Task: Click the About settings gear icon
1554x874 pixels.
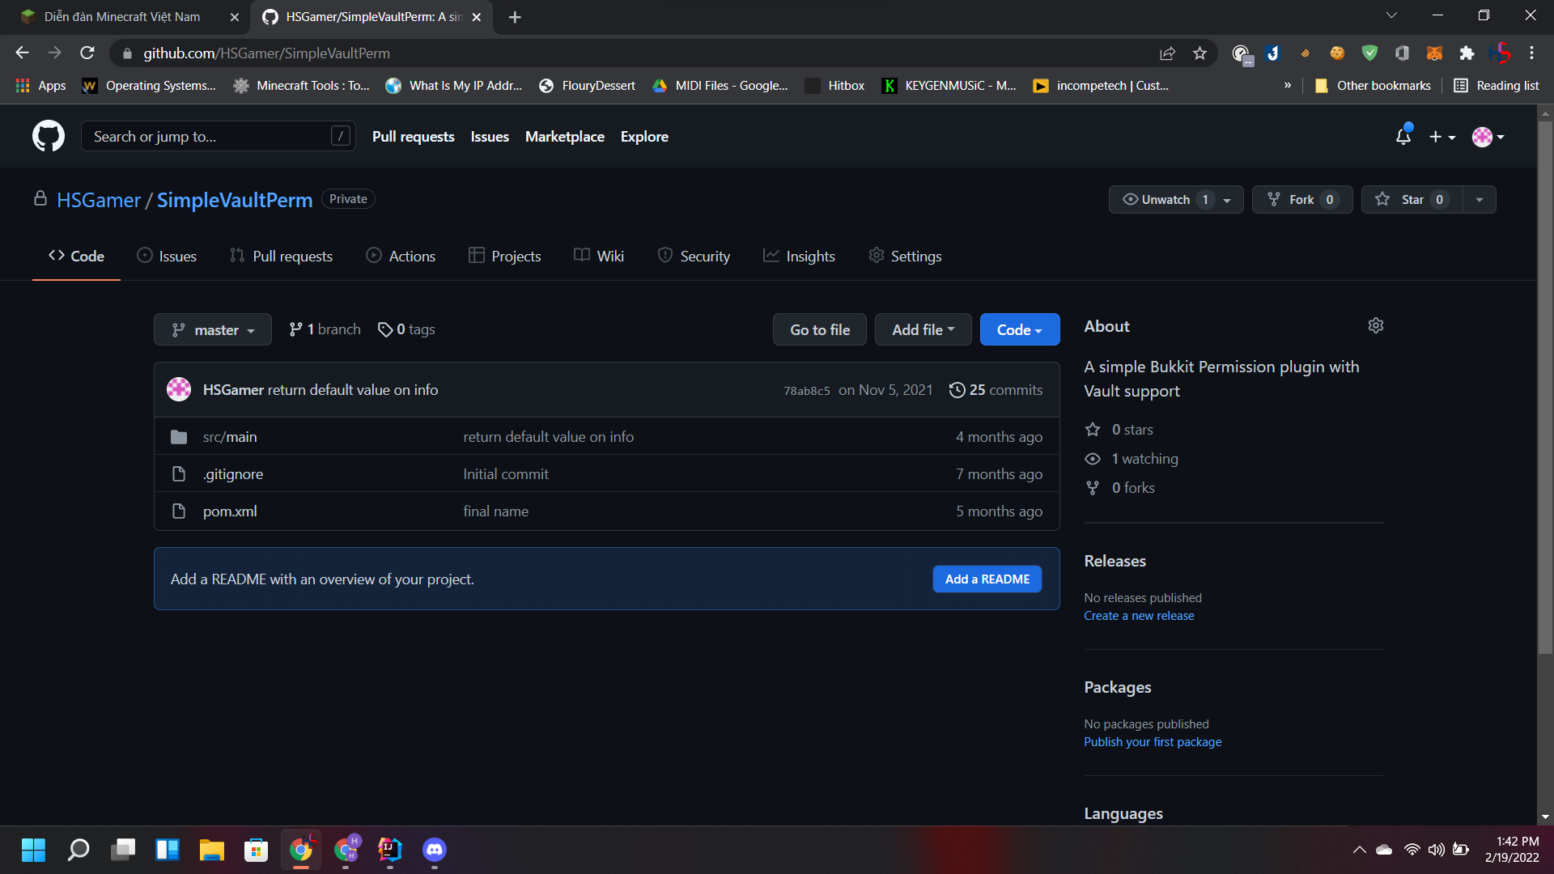Action: 1375,325
